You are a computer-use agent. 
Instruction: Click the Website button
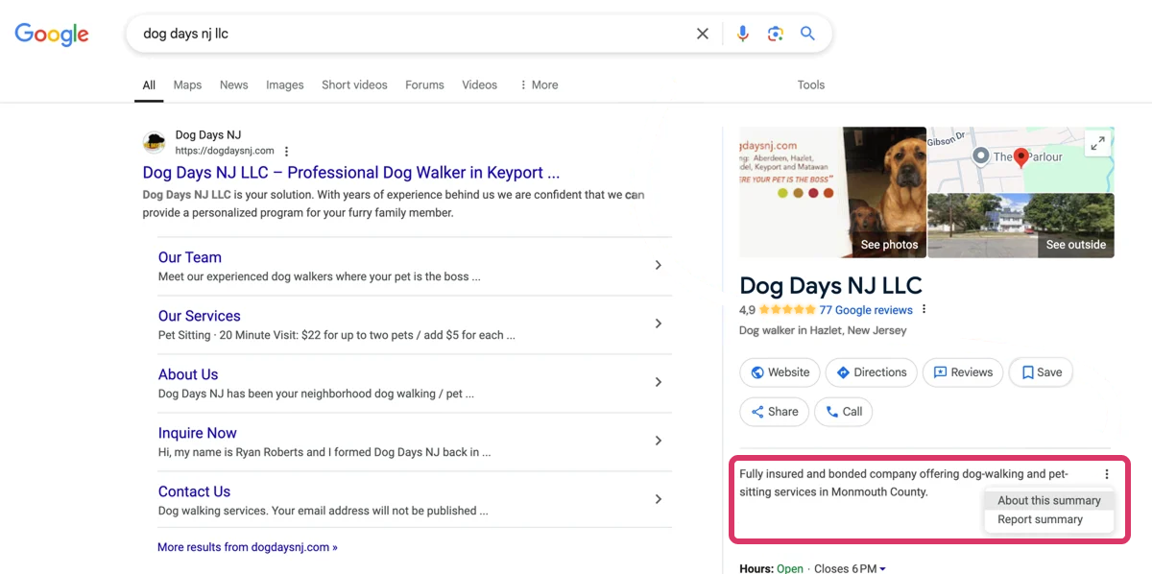click(780, 372)
